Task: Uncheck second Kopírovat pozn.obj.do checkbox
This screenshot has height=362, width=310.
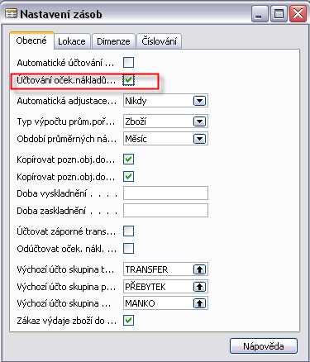Action: point(128,177)
